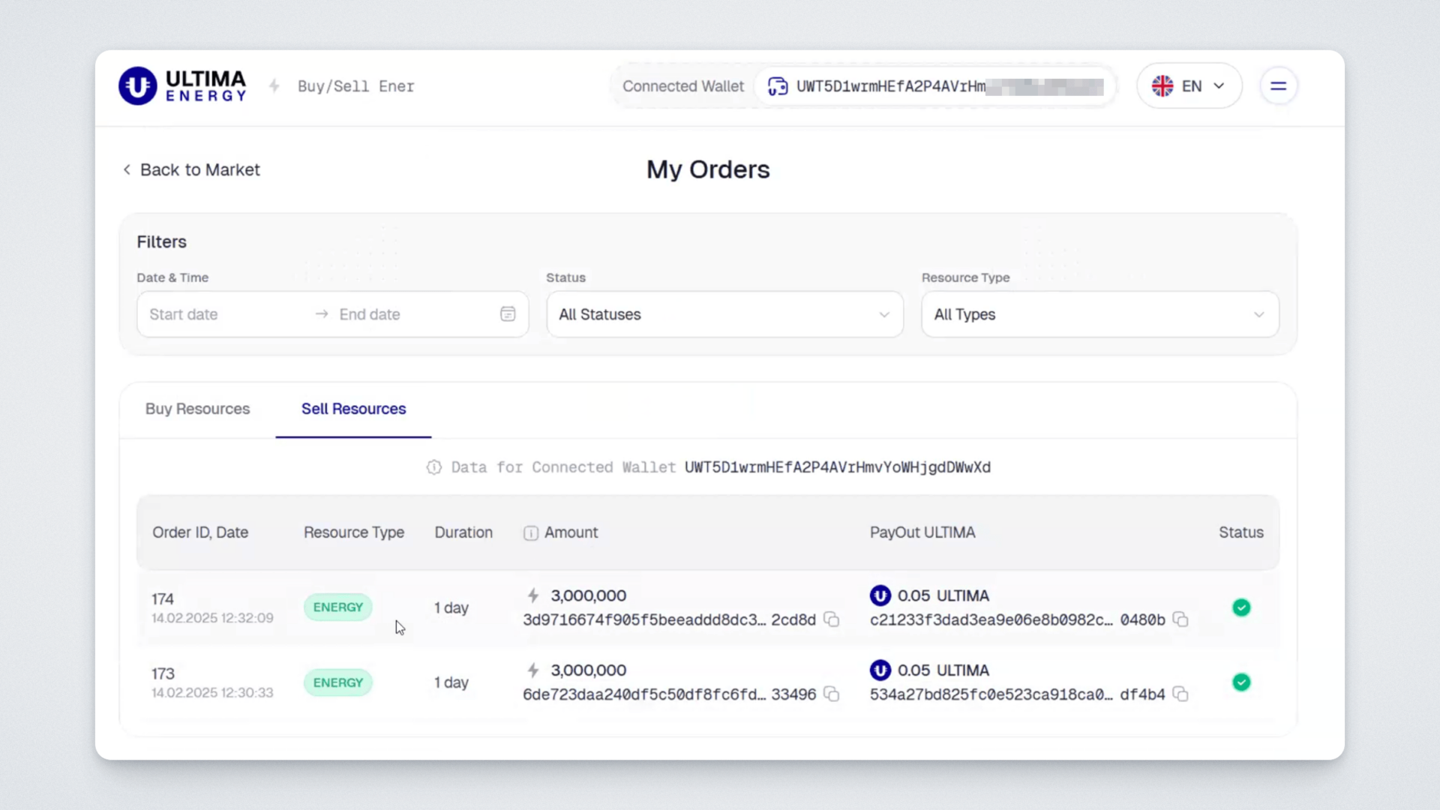Image resolution: width=1440 pixels, height=810 pixels.
Task: Click green status check for order 173
Action: [x=1241, y=682]
